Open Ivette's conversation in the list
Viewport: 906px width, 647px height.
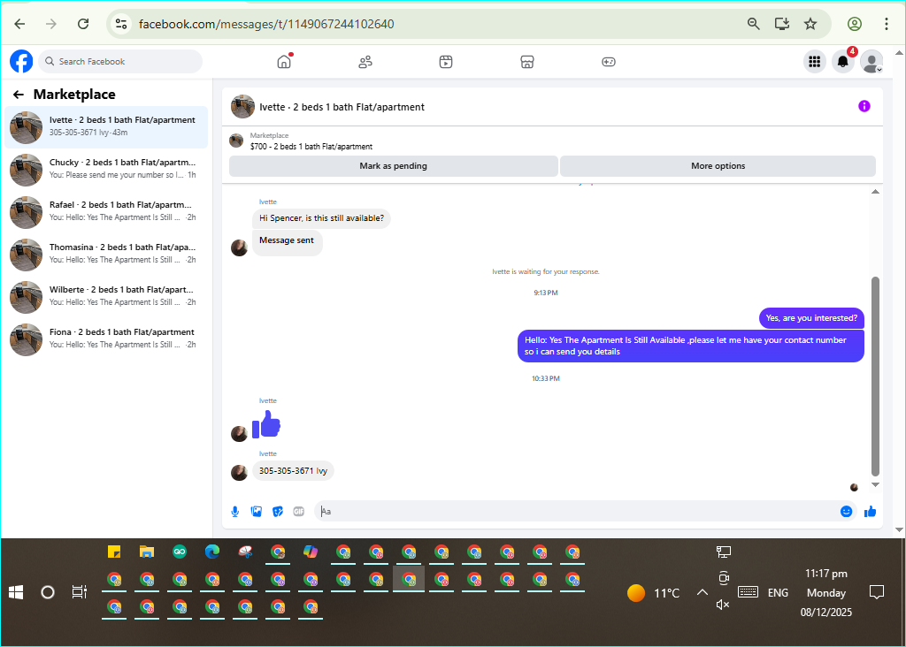pyautogui.click(x=106, y=127)
